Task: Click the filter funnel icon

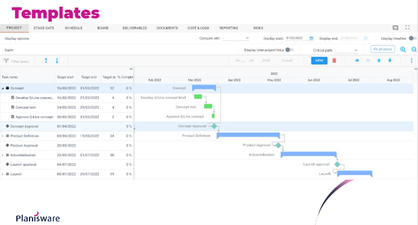Action: (x=6, y=61)
